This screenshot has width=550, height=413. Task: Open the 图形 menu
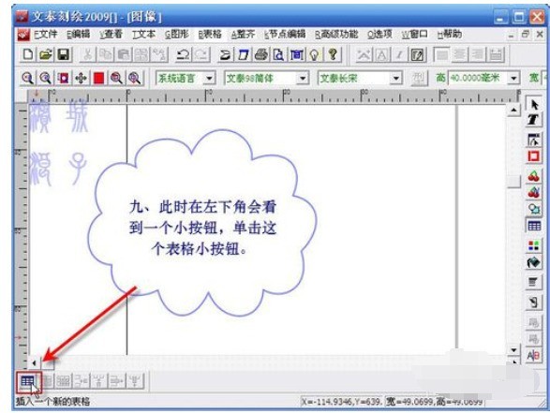[x=177, y=34]
